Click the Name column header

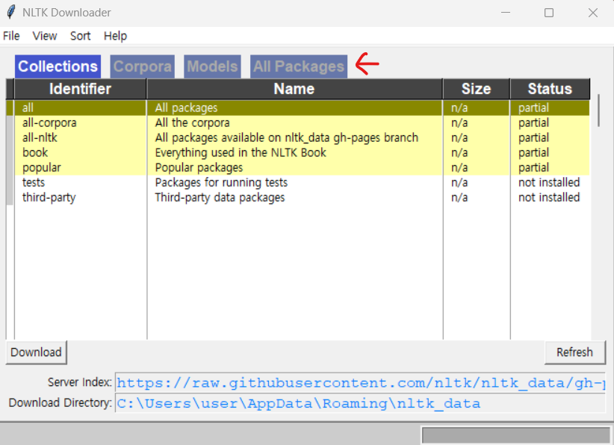(294, 89)
